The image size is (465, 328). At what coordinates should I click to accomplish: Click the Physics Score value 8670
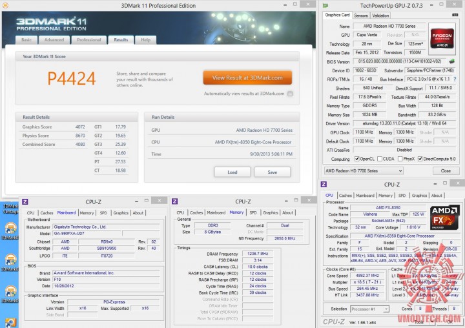coord(80,136)
